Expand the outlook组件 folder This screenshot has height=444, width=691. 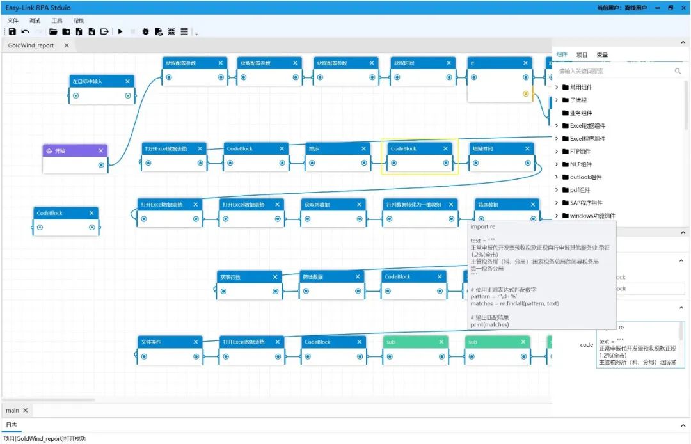[557, 177]
